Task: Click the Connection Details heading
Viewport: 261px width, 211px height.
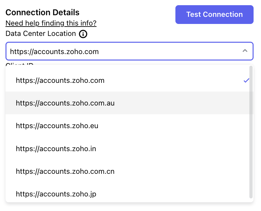Action: (x=42, y=13)
